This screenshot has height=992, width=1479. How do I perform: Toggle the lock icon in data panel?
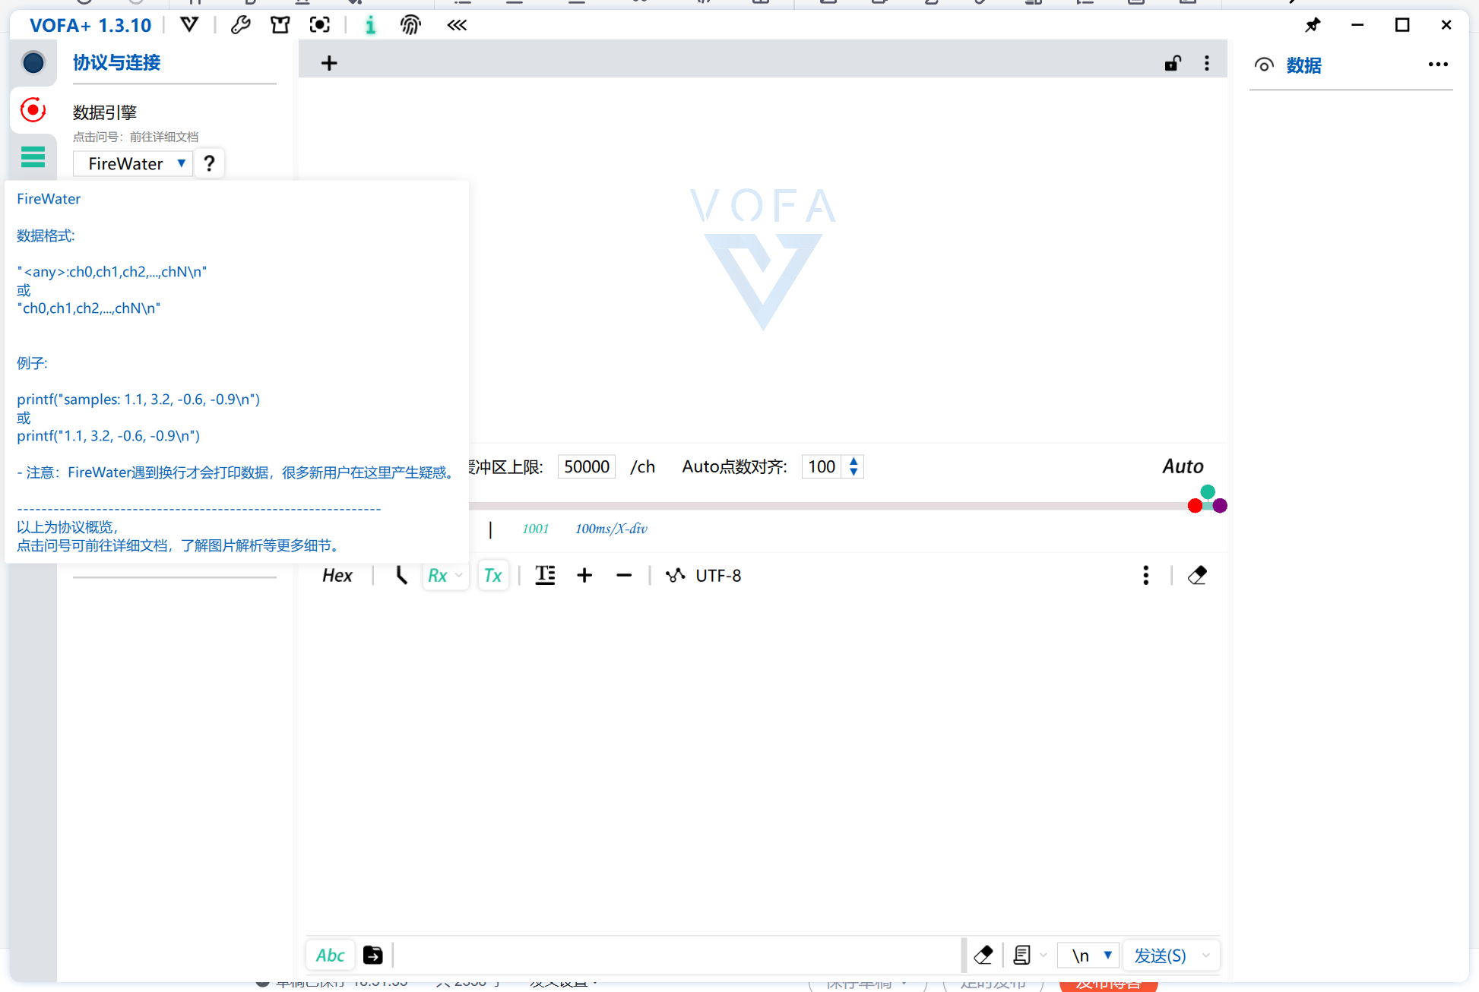click(1171, 62)
